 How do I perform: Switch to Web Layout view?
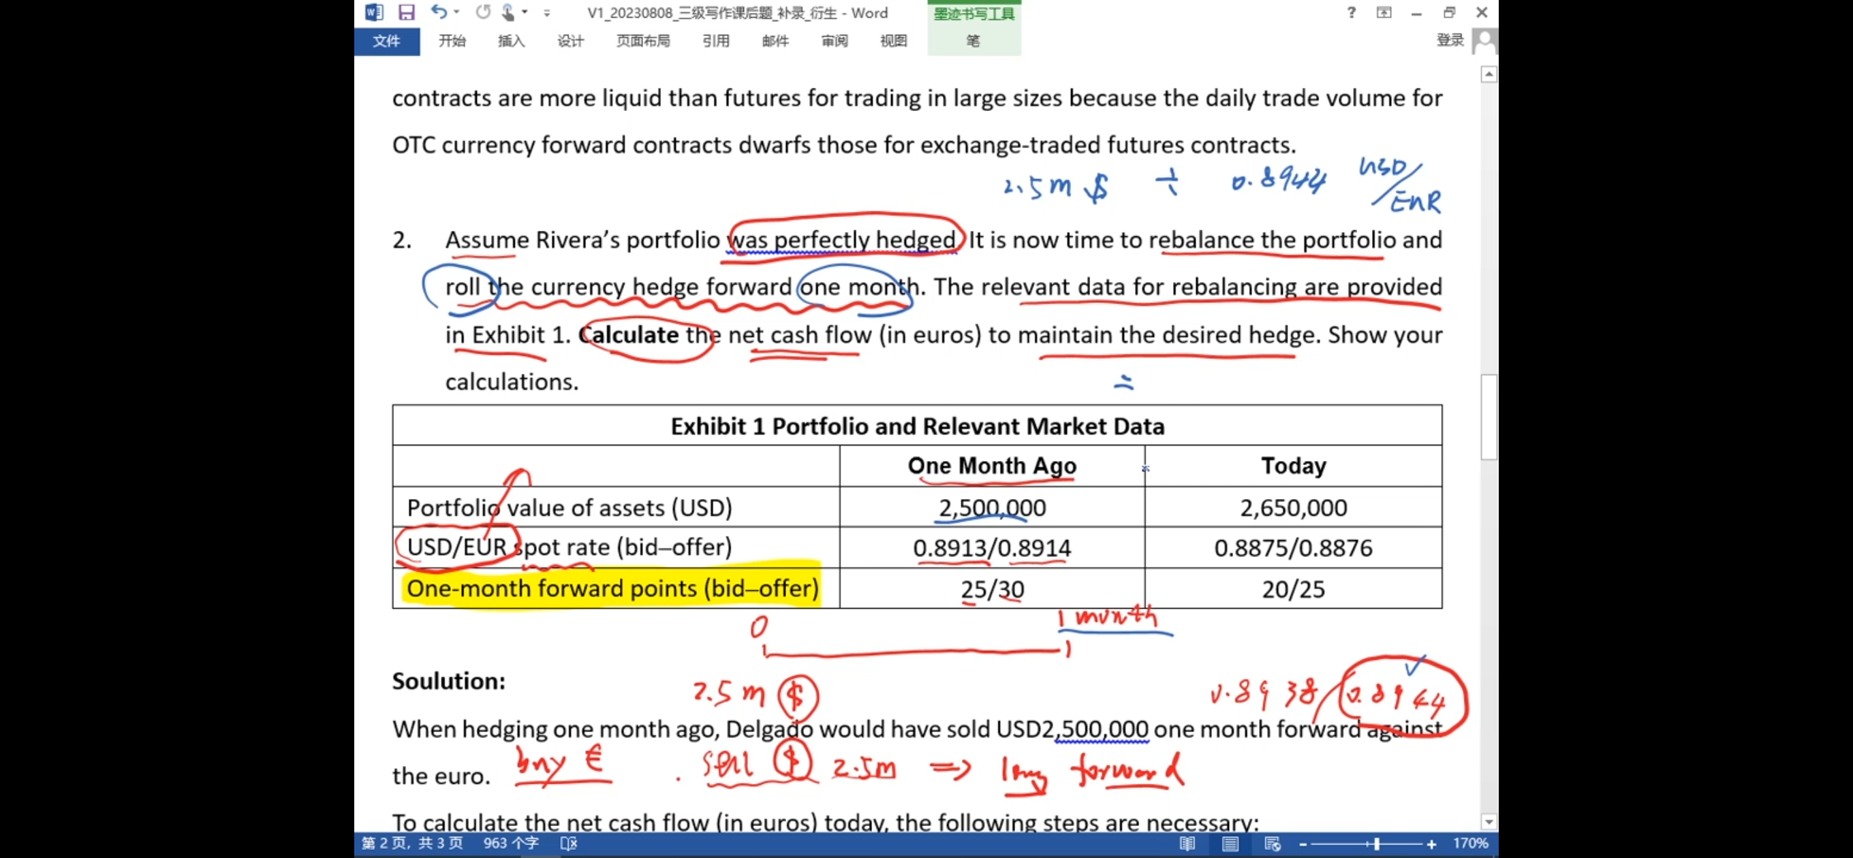(x=1272, y=844)
